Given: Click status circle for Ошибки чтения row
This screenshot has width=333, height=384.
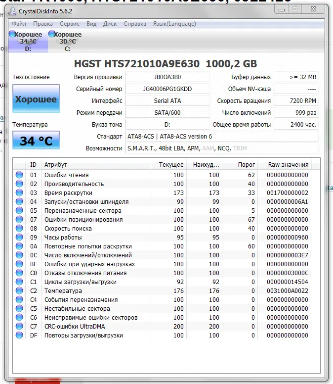Looking at the screenshot, I should coord(19,175).
